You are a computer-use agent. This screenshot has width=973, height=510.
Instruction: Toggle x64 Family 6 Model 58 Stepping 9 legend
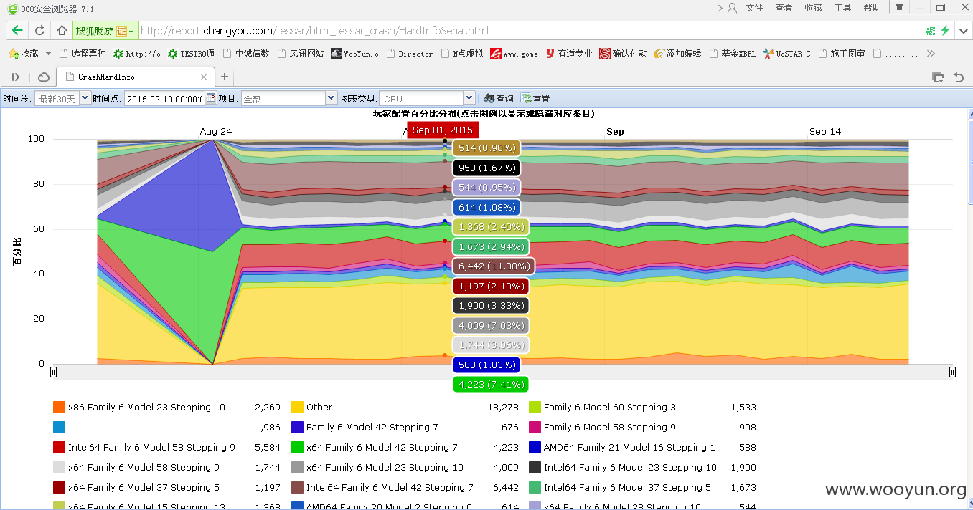click(136, 467)
